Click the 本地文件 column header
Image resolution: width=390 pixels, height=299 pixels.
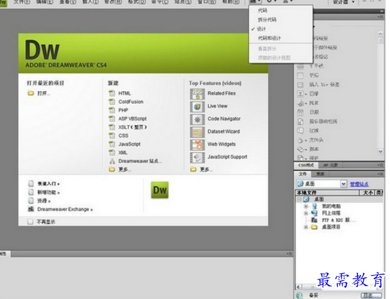(328, 193)
